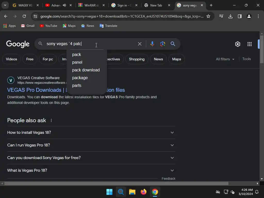
Task: Click the horizontal scrollbar
Action: 116,183
